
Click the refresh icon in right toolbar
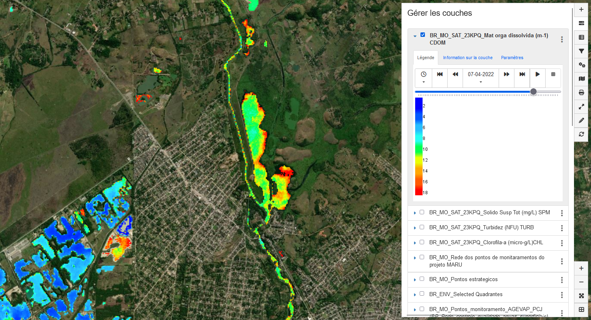click(581, 134)
